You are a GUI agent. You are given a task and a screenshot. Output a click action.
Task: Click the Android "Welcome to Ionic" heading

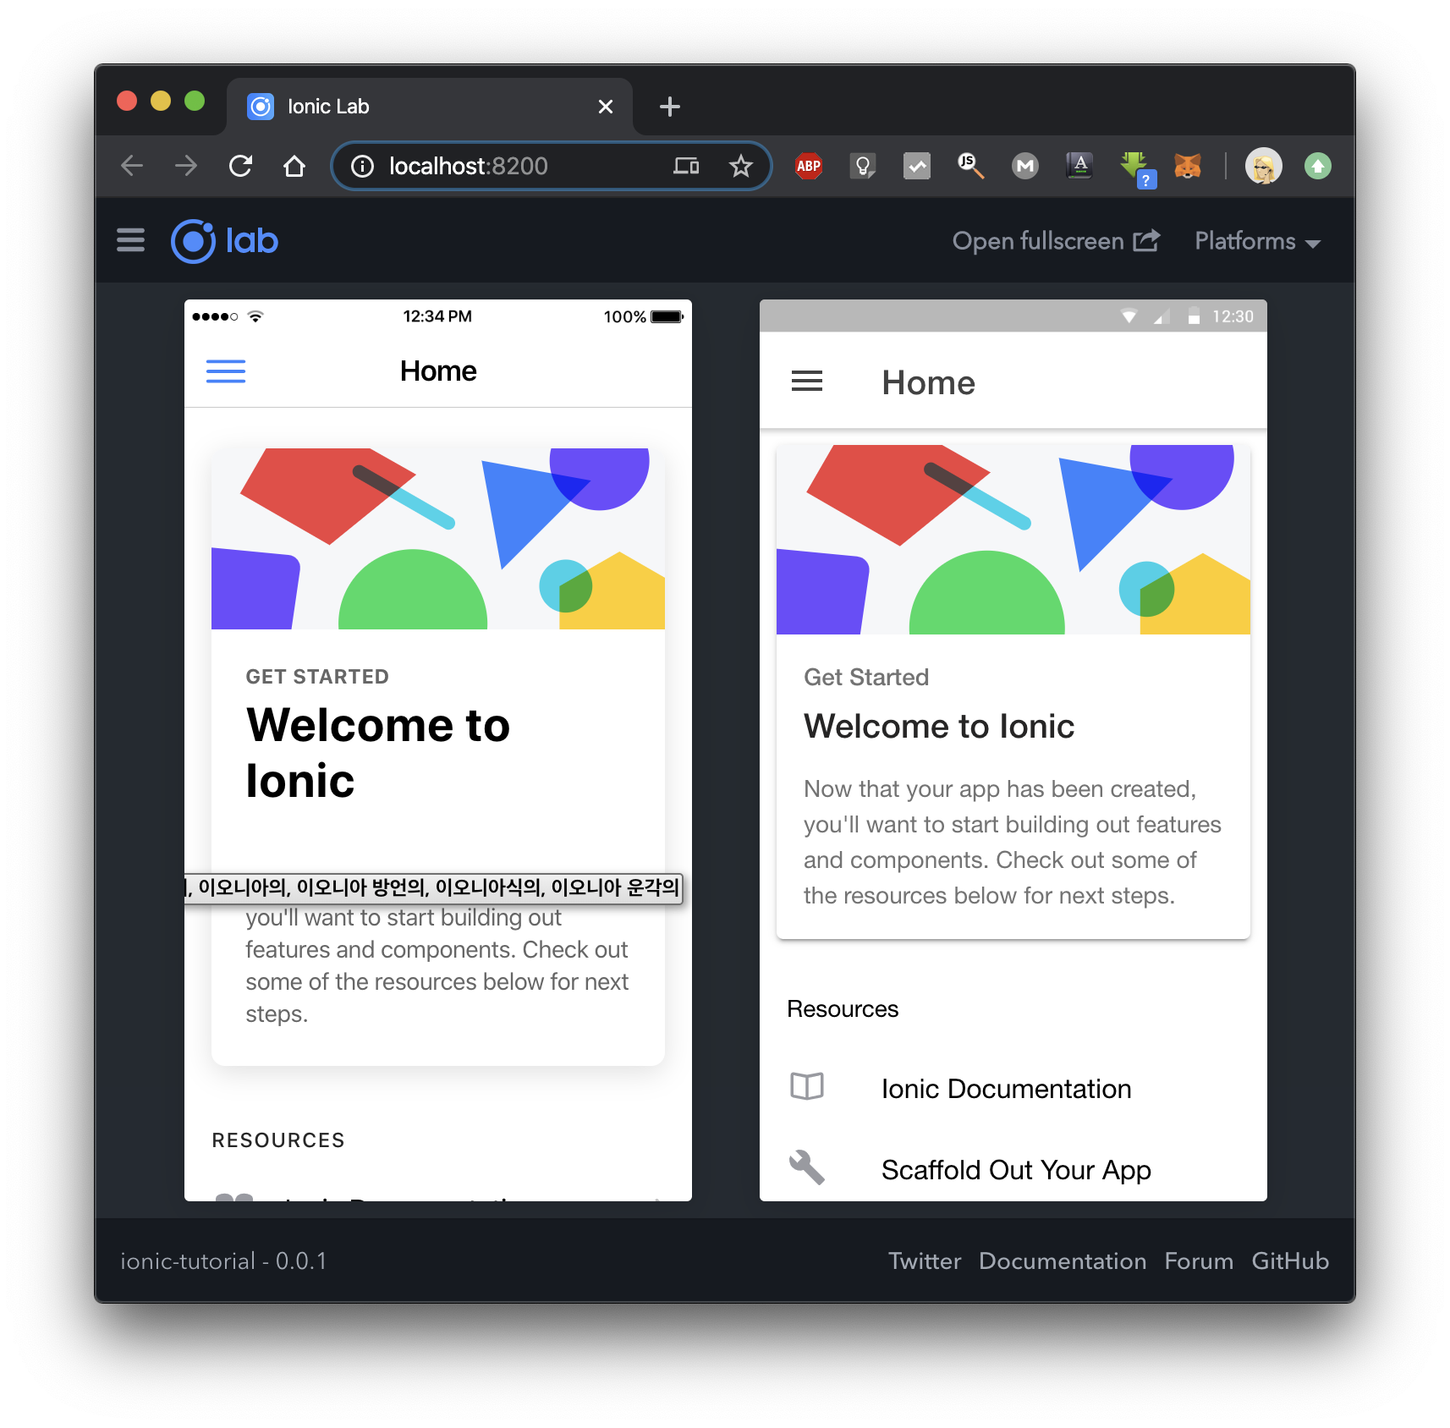(939, 727)
